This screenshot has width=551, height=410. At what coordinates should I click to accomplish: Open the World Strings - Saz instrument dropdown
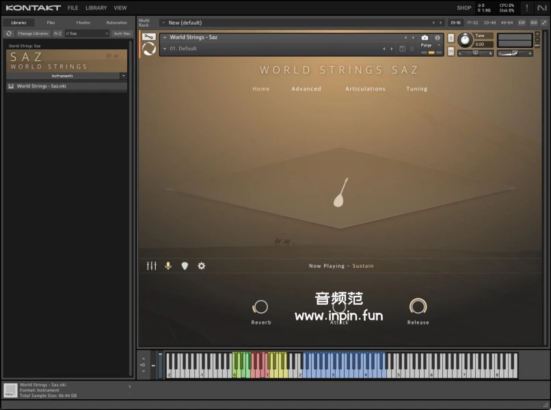[x=165, y=37]
